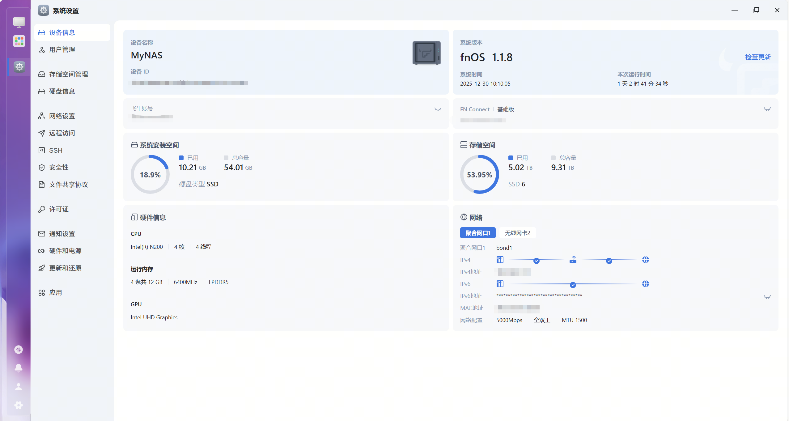Click the globe icon in IPv6 row
This screenshot has width=789, height=421.
tap(645, 284)
